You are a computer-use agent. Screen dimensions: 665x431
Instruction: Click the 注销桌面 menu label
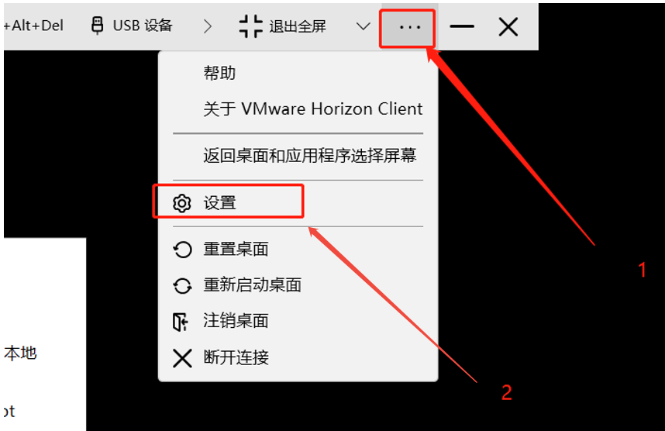coord(236,321)
